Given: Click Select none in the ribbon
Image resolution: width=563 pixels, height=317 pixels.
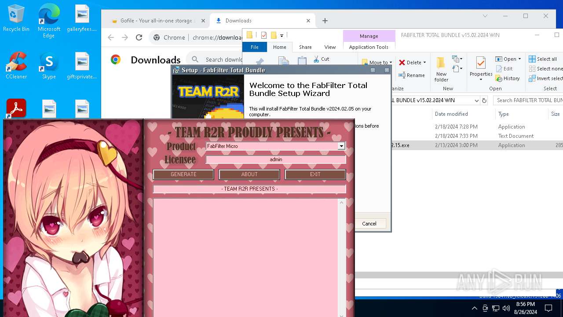Looking at the screenshot, I should tap(545, 69).
